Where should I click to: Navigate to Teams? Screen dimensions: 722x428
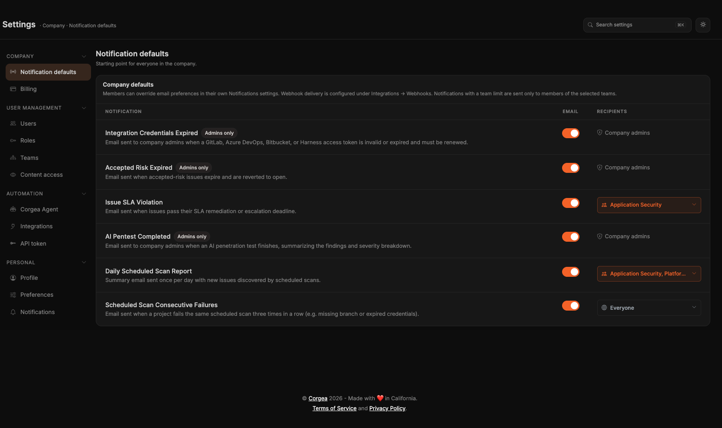click(x=48, y=158)
